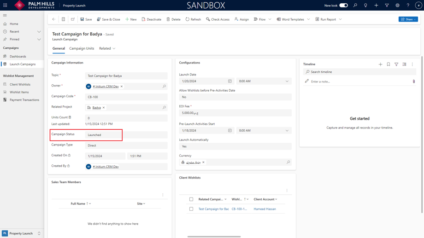This screenshot has height=238, width=424.
Task: Open the Related tab dropdown
Action: pos(107,48)
